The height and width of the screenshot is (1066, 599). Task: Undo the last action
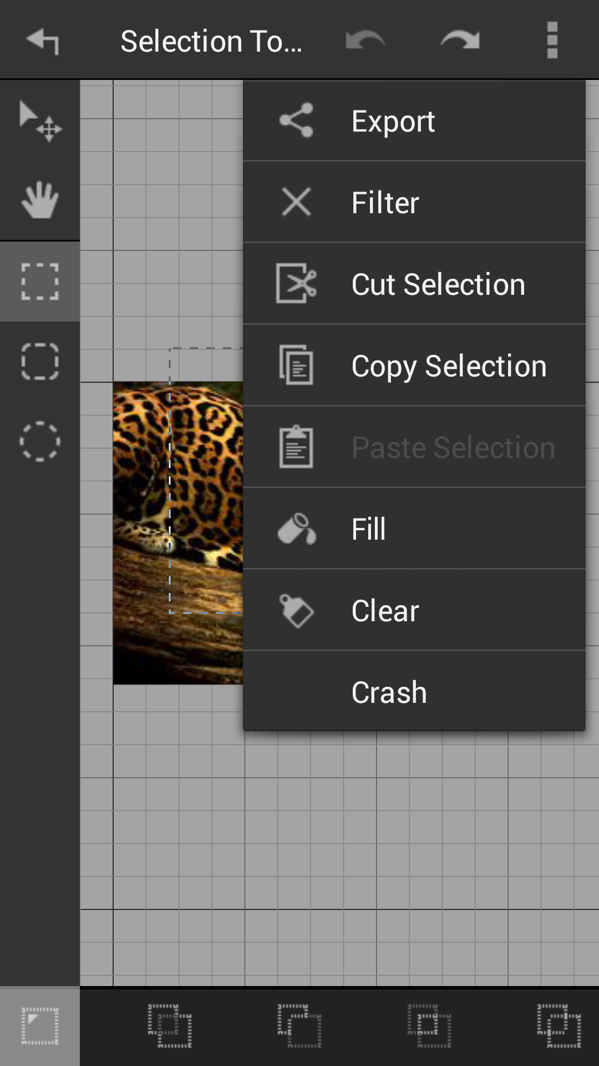pos(365,40)
